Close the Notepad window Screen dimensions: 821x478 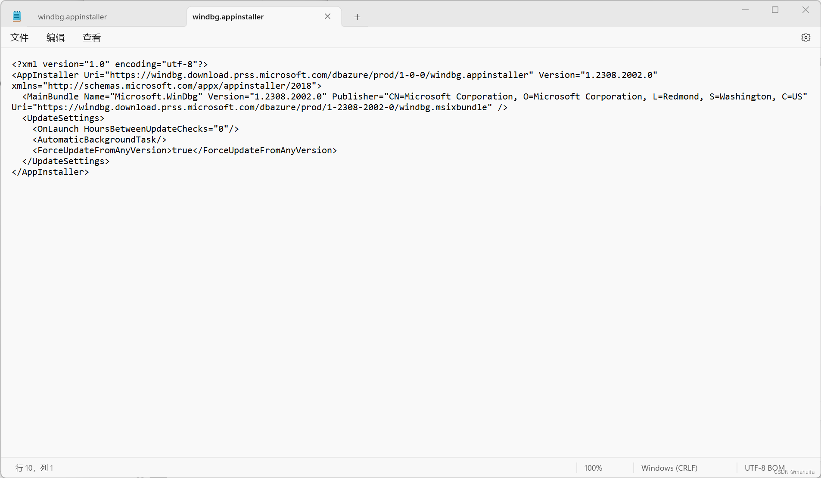(805, 9)
